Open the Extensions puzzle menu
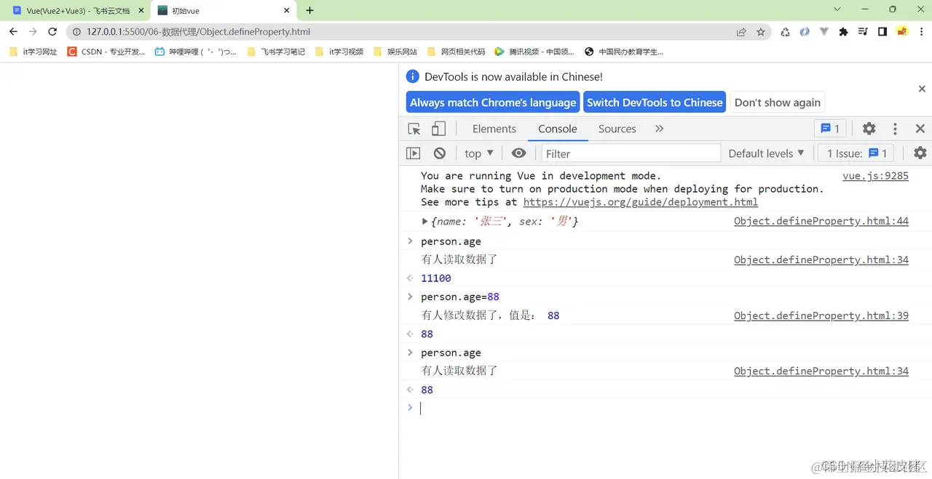 [843, 32]
